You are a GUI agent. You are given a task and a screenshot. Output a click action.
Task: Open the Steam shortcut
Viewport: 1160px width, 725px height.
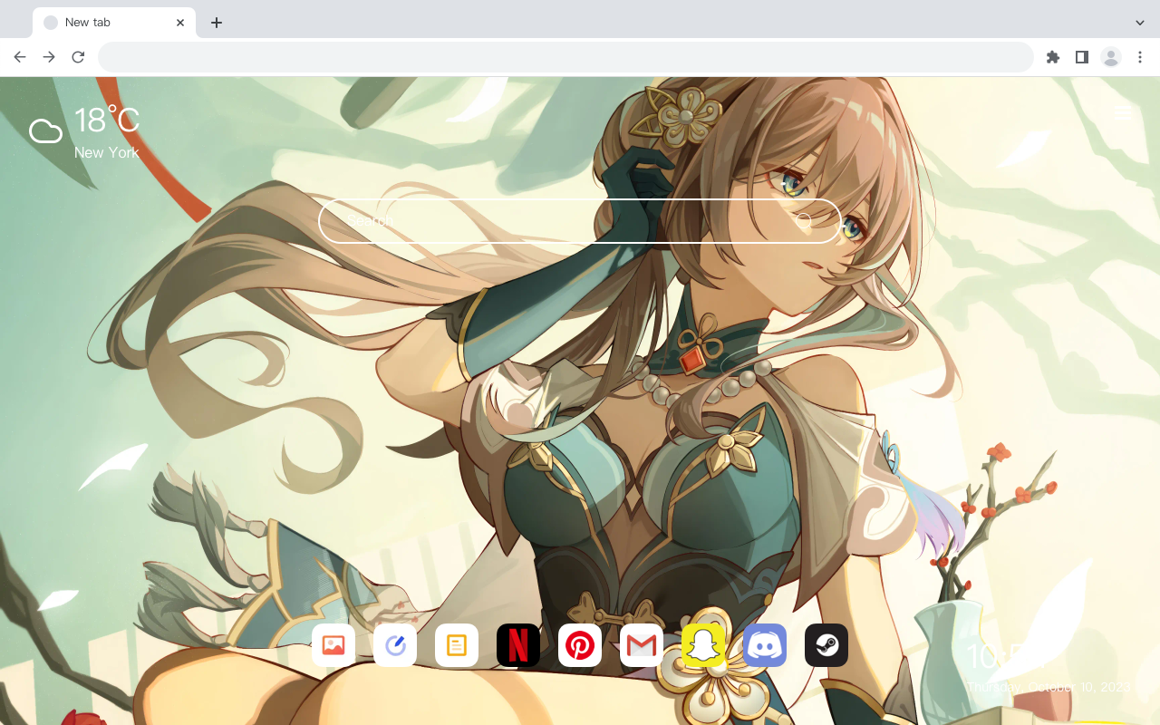826,645
